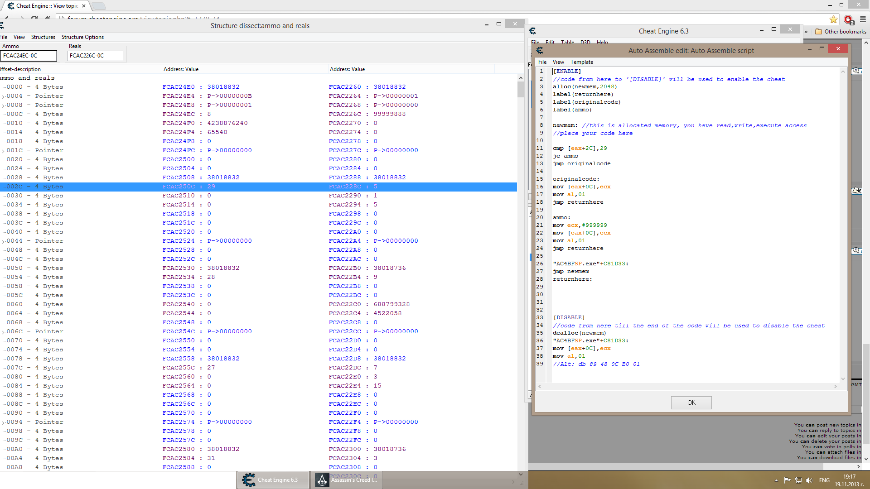870x489 pixels.
Task: Open the Structure Options menu
Action: [82, 37]
